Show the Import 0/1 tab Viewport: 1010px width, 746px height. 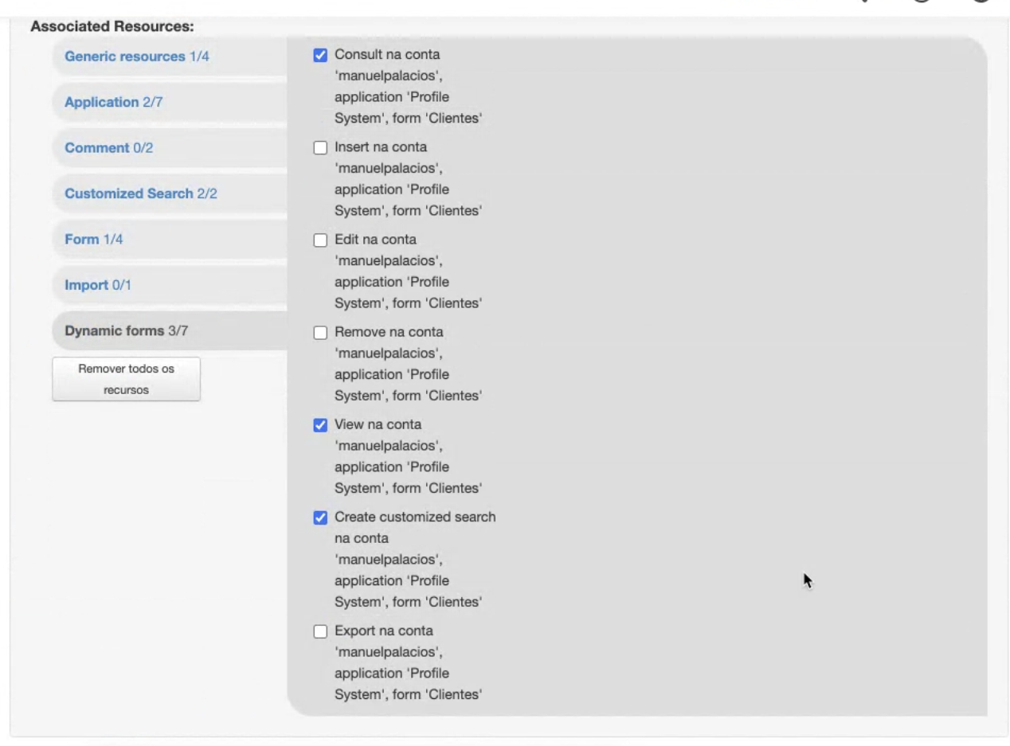170,285
